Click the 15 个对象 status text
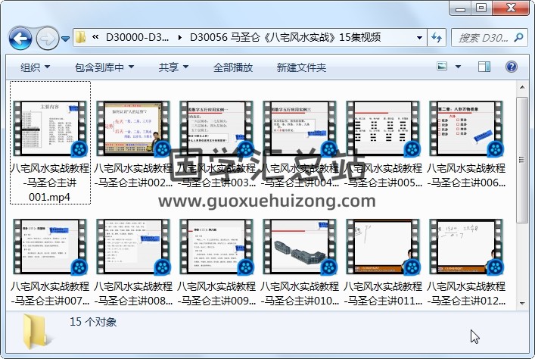Image resolution: width=535 pixels, height=359 pixels. [x=93, y=322]
